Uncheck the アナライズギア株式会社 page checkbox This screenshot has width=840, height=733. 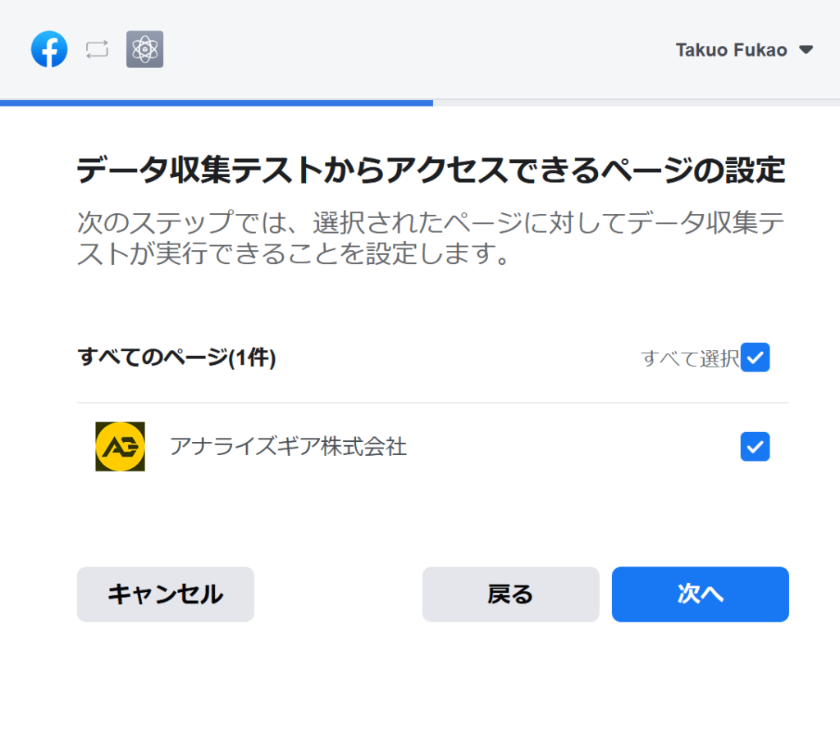755,447
